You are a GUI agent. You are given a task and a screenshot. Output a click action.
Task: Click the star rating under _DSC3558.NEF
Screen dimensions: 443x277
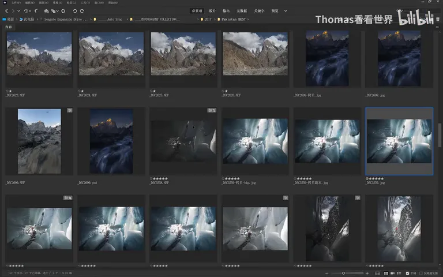[160, 179]
